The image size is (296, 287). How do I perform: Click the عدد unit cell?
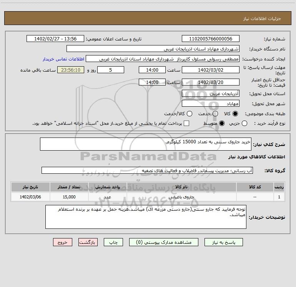(x=108, y=197)
